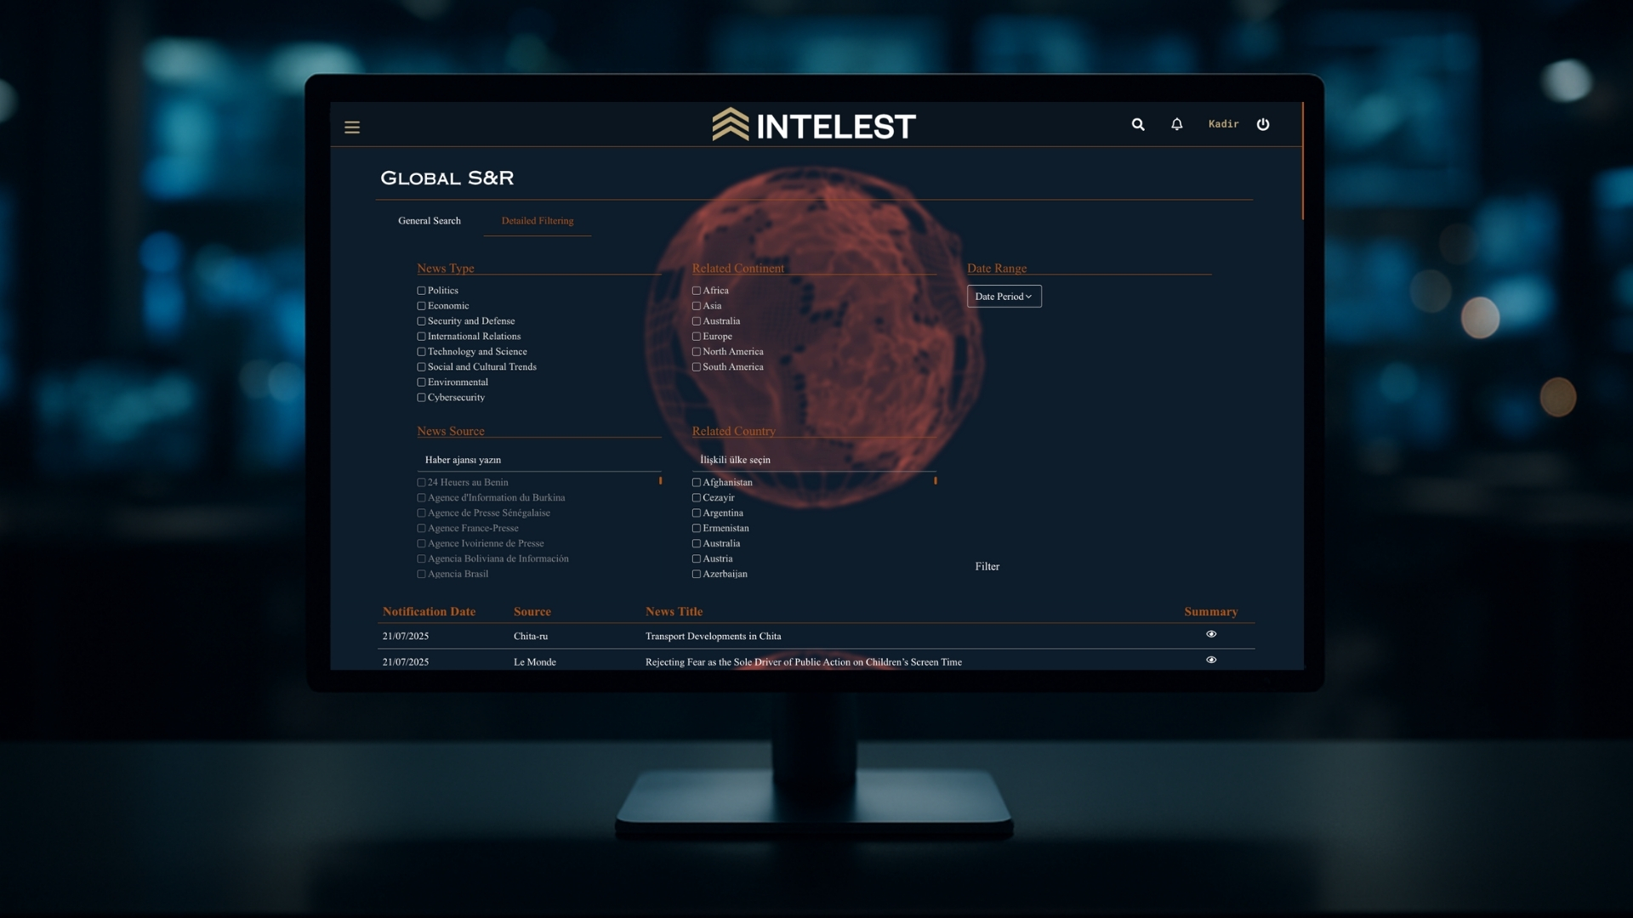Select Afghanistan in Related Country list
This screenshot has height=918, width=1633.
tap(697, 483)
